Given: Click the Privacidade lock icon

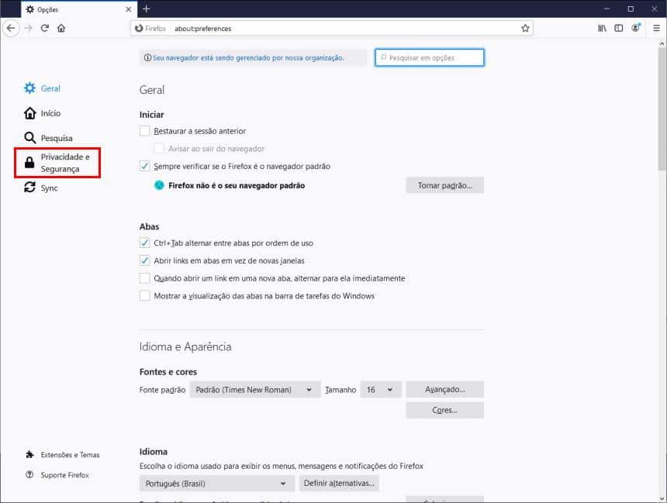Looking at the screenshot, I should 29,163.
